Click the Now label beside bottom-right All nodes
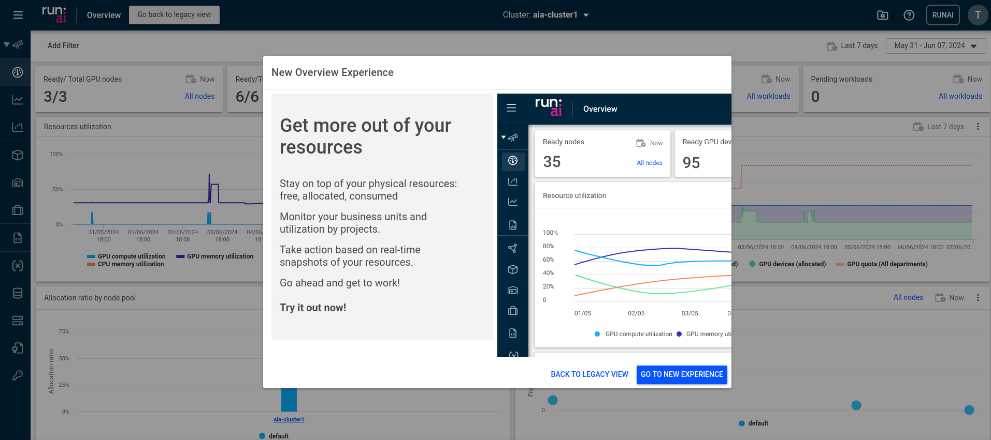Image resolution: width=991 pixels, height=440 pixels. tap(956, 298)
